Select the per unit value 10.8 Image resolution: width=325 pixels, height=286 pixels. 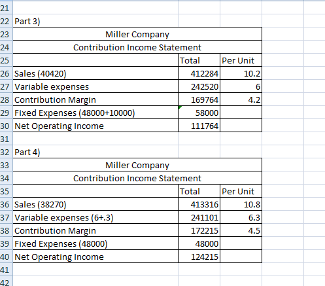[x=241, y=204]
